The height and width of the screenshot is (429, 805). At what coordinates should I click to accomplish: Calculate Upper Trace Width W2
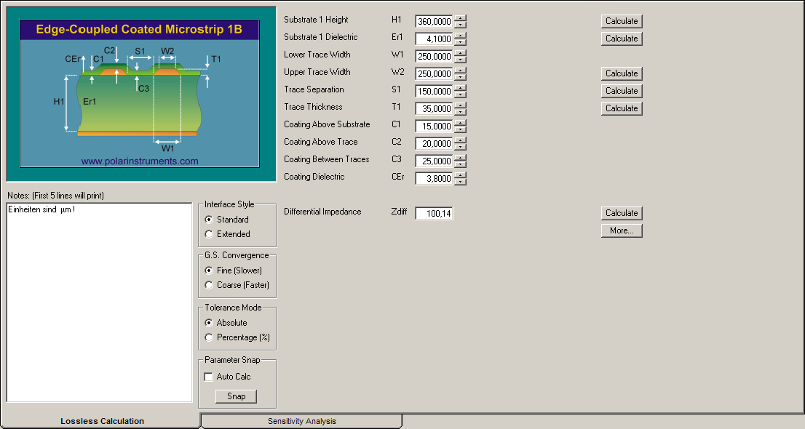click(x=622, y=73)
